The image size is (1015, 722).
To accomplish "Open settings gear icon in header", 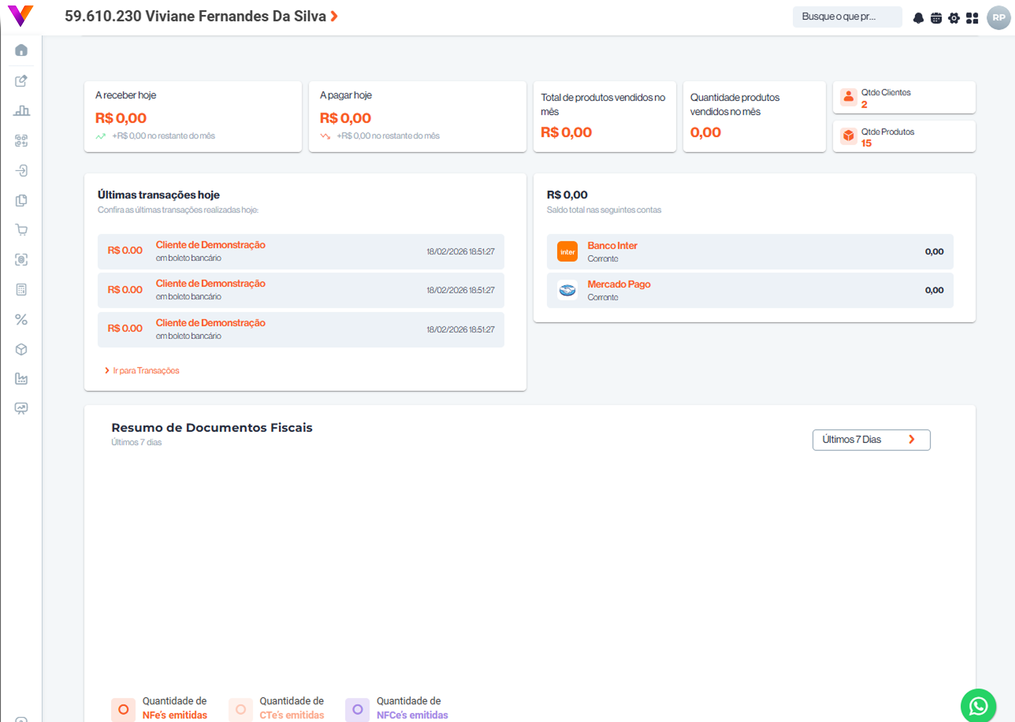I will click(x=954, y=18).
